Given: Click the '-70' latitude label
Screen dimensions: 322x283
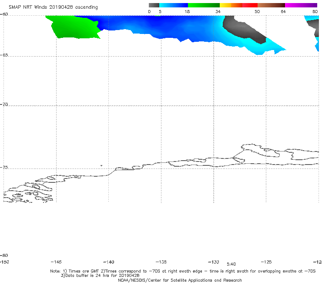Looking at the screenshot, I should [4, 104].
